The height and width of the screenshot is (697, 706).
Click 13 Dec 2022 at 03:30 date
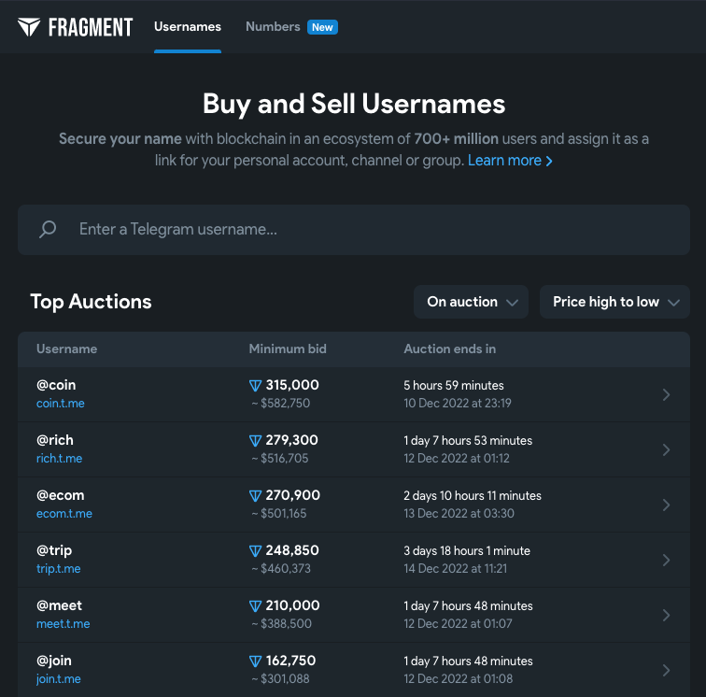pyautogui.click(x=459, y=514)
